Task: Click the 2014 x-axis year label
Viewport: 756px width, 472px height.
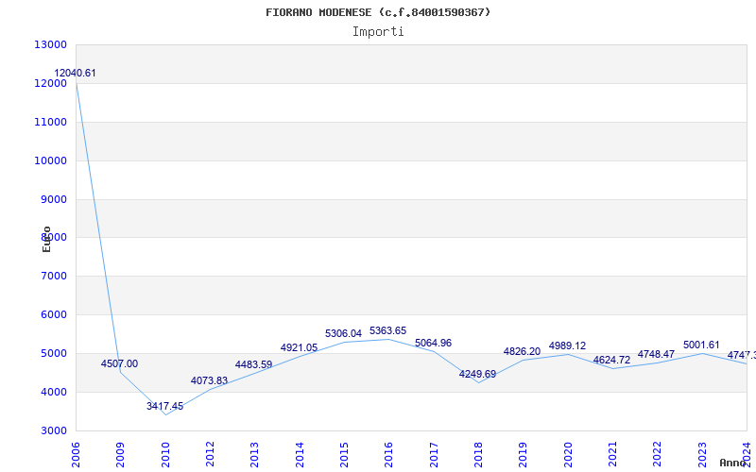Action: [x=300, y=454]
